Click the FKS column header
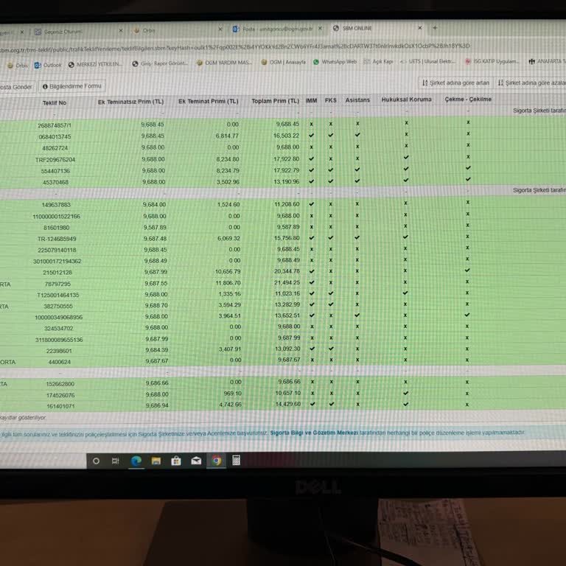 (x=331, y=100)
